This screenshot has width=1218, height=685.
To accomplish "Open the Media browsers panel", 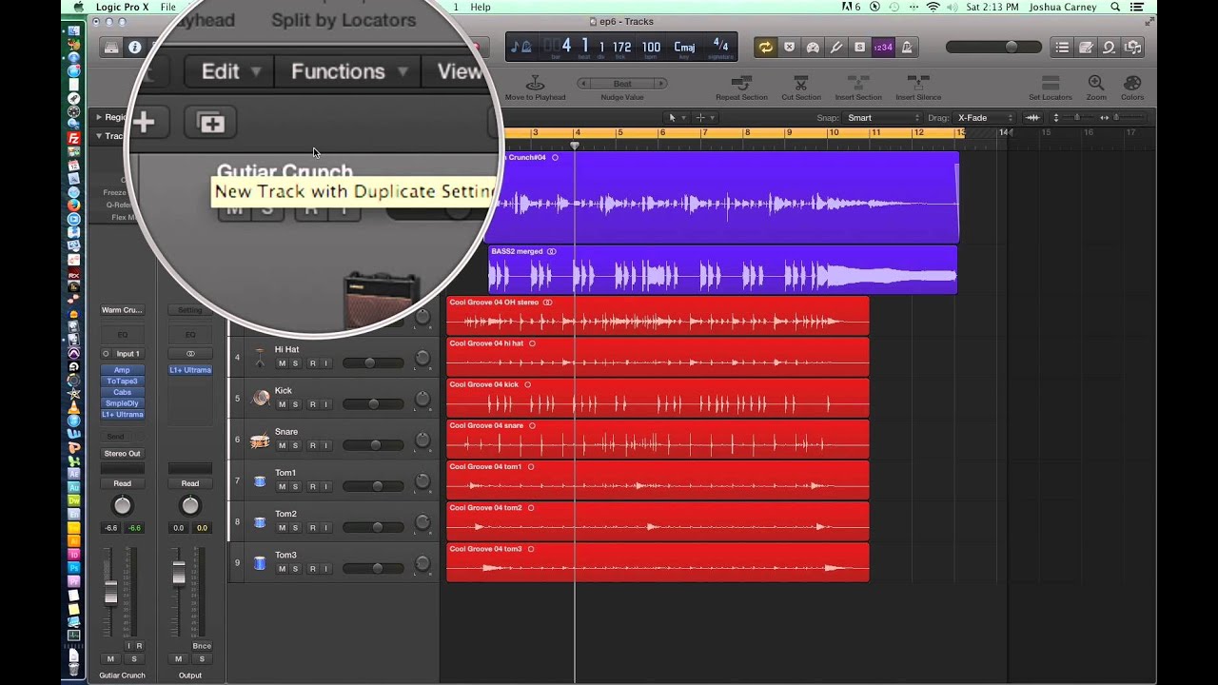I will click(1132, 47).
